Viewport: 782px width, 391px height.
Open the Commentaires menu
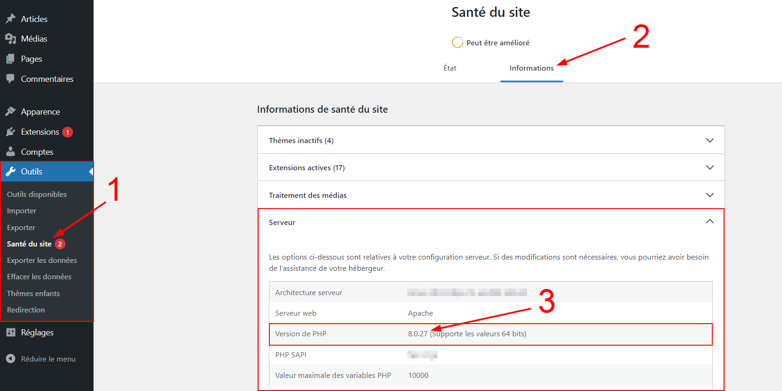[47, 79]
